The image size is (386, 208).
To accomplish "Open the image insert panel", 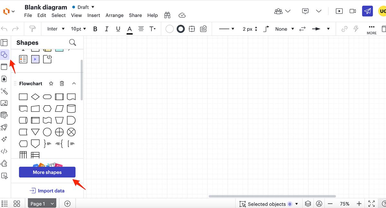I will pos(5,103).
